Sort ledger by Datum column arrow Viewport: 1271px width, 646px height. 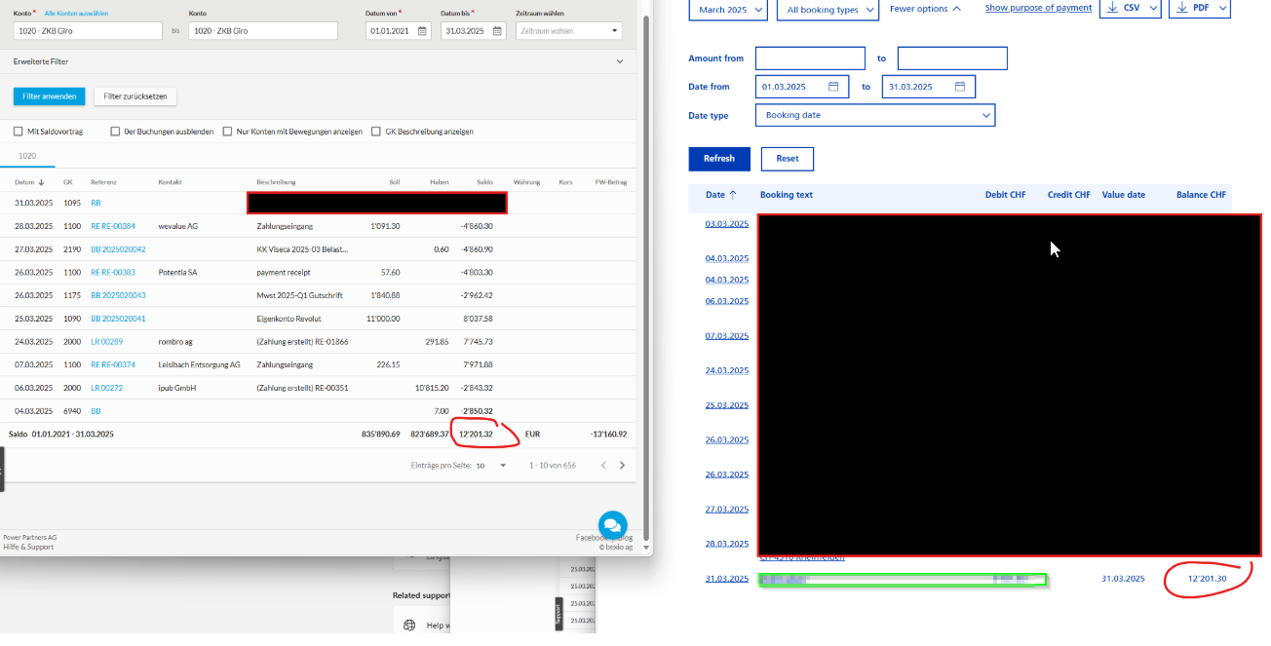click(41, 182)
